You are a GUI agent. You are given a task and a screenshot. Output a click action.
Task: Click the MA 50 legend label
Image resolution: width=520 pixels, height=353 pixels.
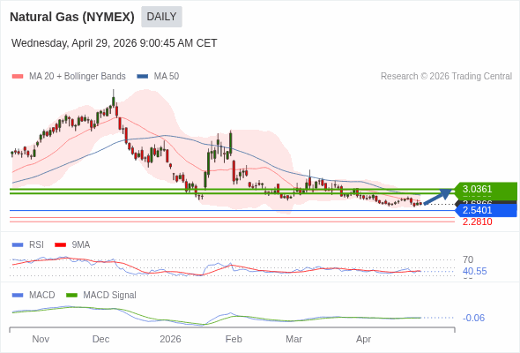(x=167, y=77)
